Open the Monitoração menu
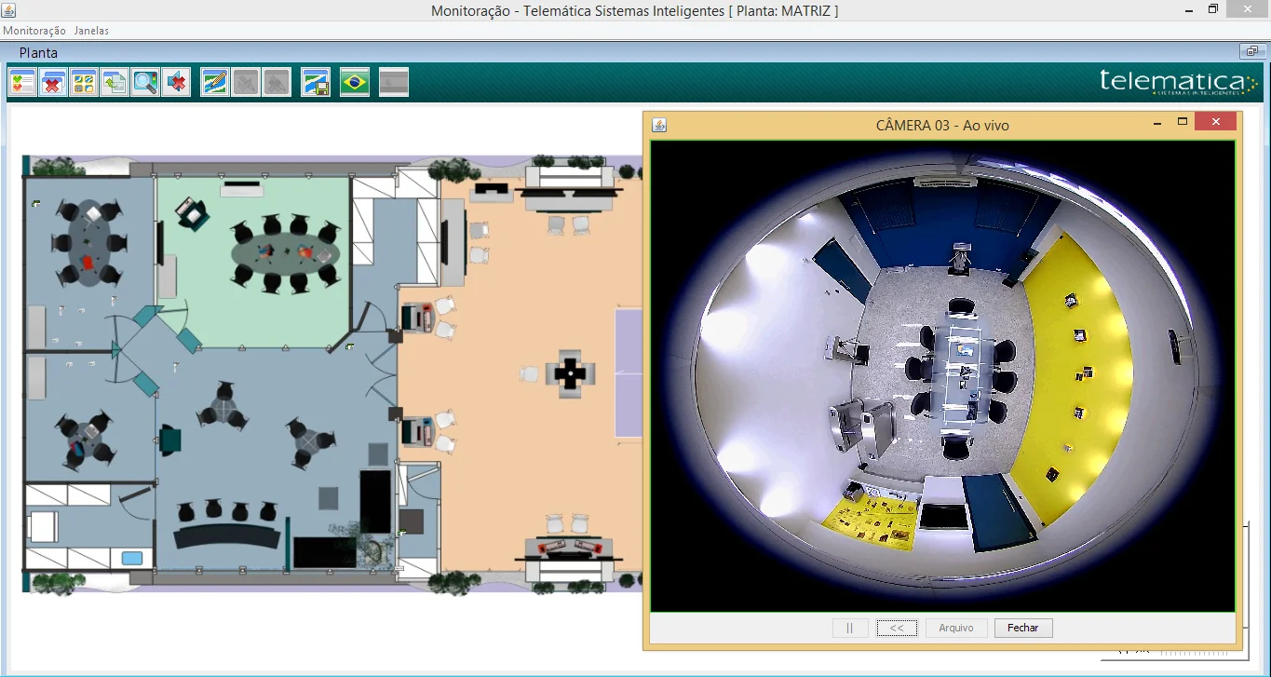 coord(34,31)
